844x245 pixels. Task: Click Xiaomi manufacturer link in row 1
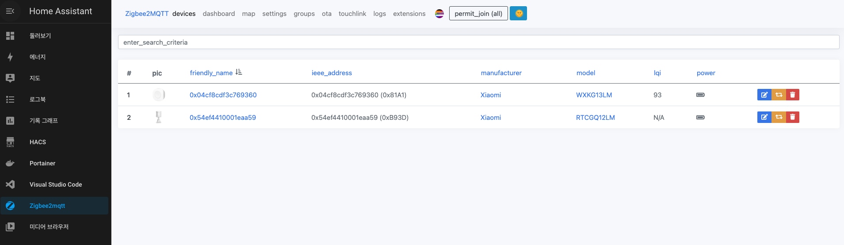point(491,95)
